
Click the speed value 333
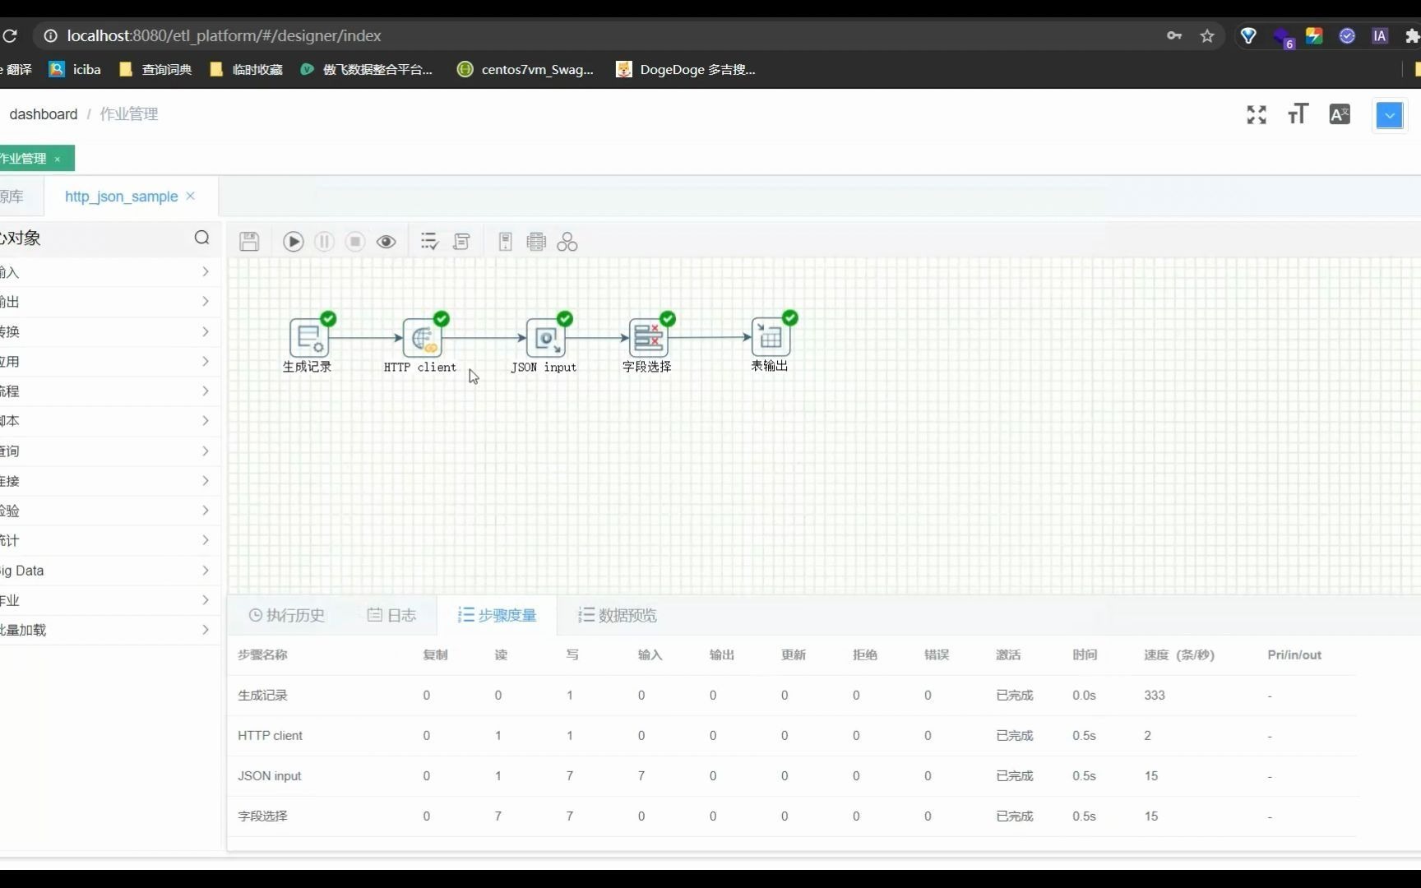tap(1155, 695)
